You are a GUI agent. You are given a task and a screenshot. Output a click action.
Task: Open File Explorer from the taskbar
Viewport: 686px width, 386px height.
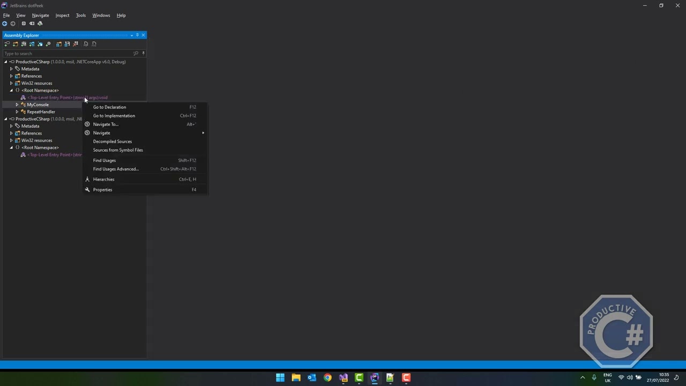(x=296, y=377)
